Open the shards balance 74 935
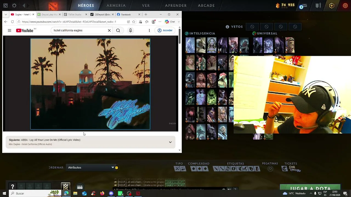This screenshot has width=351, height=197. (x=285, y=5)
